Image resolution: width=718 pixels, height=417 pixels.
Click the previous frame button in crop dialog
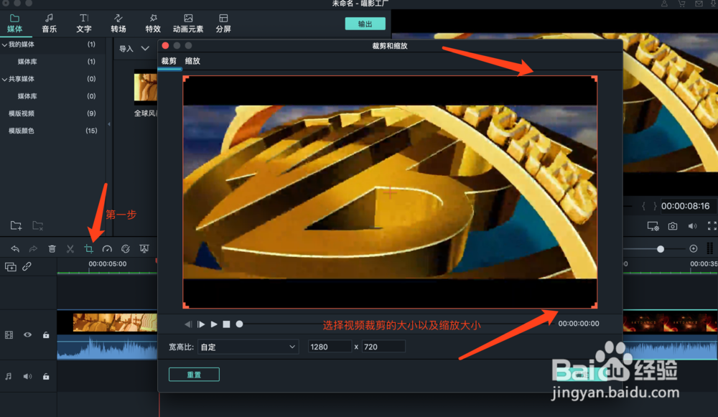[x=187, y=324]
